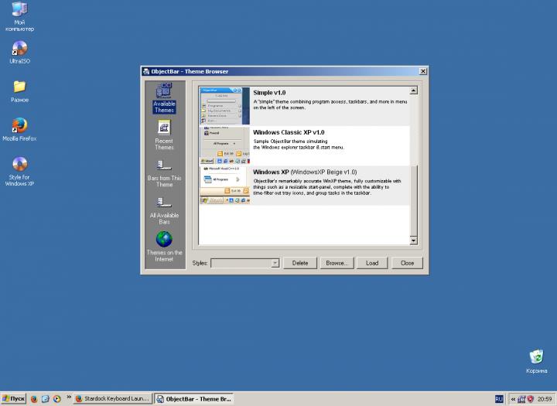Screen dimensions: 557x406
Task: Click the theme list scroll-down arrow
Action: [x=413, y=241]
